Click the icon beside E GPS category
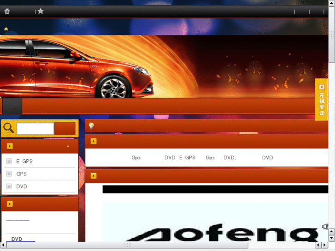Screen dimensions: 335x251 [9, 161]
